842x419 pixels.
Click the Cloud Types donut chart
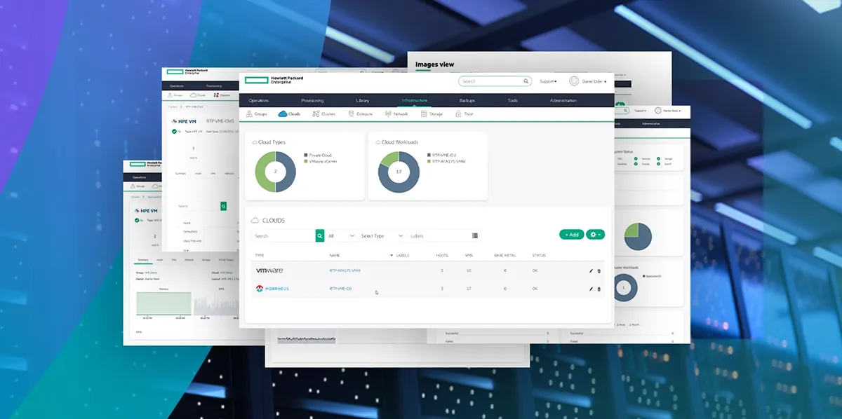[275, 172]
